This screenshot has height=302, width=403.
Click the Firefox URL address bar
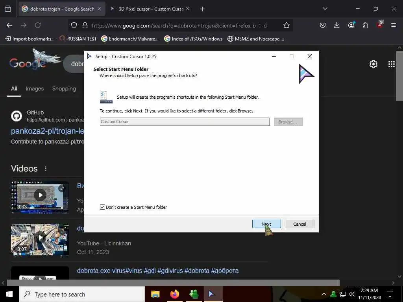[x=179, y=26]
